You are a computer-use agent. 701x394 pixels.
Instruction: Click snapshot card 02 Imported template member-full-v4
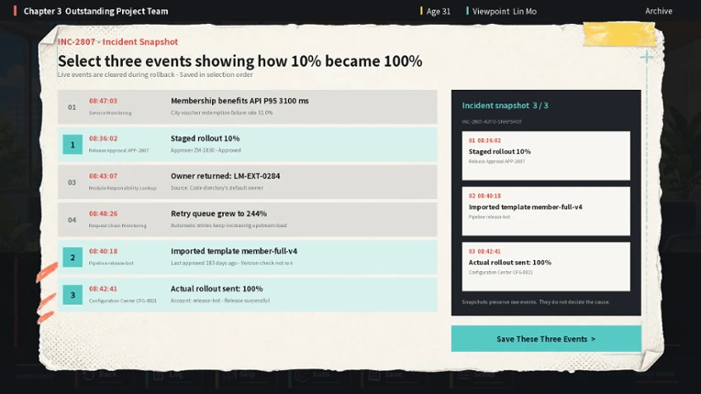coord(546,211)
